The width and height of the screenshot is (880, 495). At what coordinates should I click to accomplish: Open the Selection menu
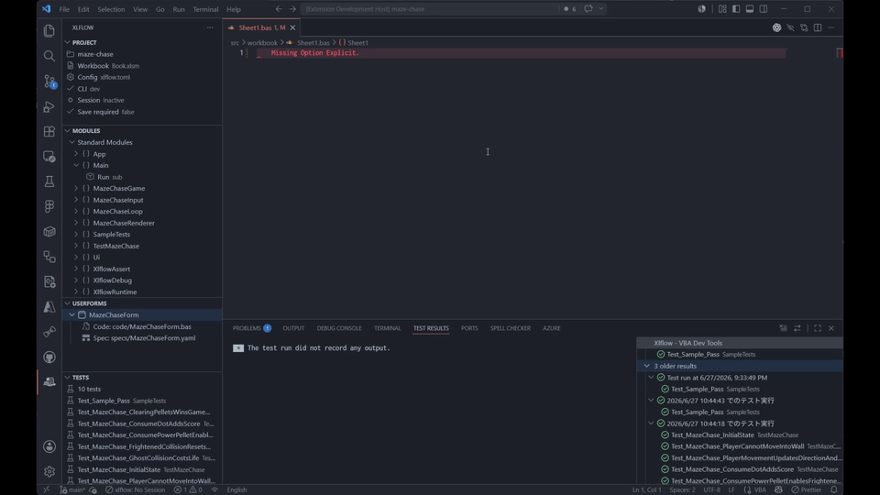(111, 9)
